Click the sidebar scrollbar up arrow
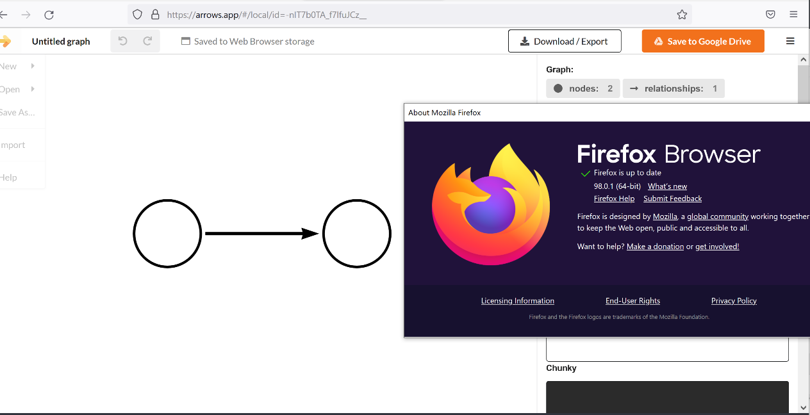 [x=804, y=60]
